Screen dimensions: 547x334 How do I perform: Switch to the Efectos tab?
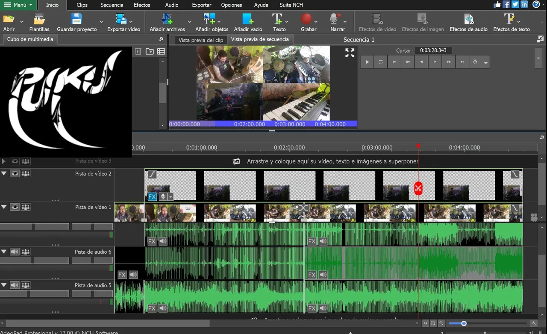pyautogui.click(x=142, y=5)
